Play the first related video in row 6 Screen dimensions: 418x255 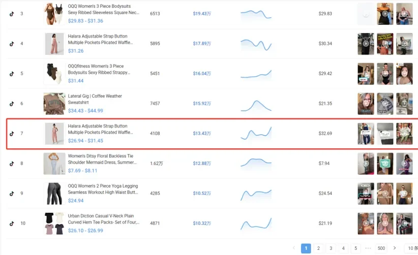[366, 104]
